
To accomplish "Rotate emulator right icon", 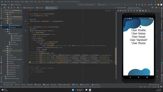I will (x=128, y=11).
